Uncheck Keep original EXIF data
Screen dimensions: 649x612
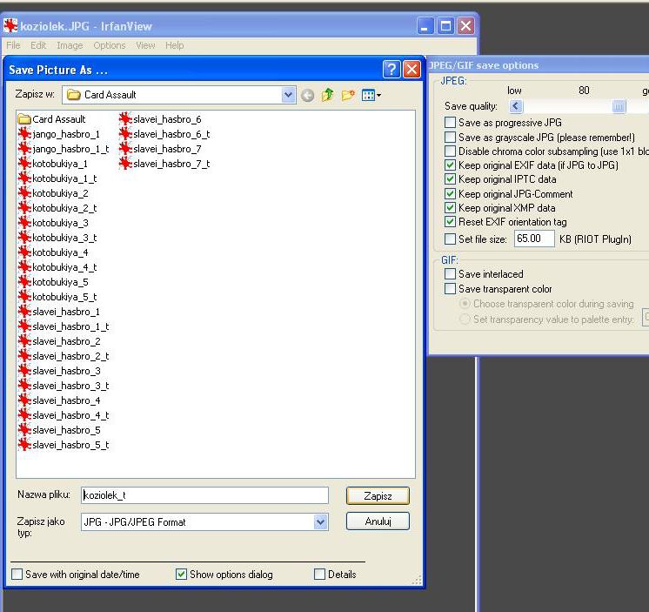[450, 165]
